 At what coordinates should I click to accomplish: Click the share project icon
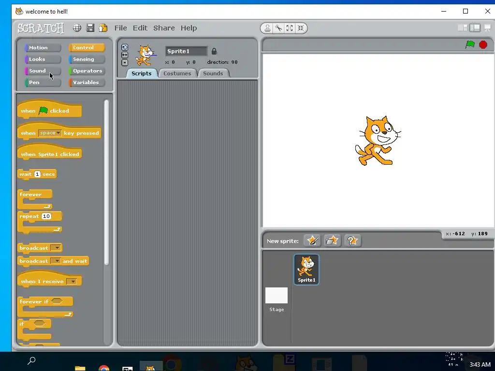coord(103,28)
